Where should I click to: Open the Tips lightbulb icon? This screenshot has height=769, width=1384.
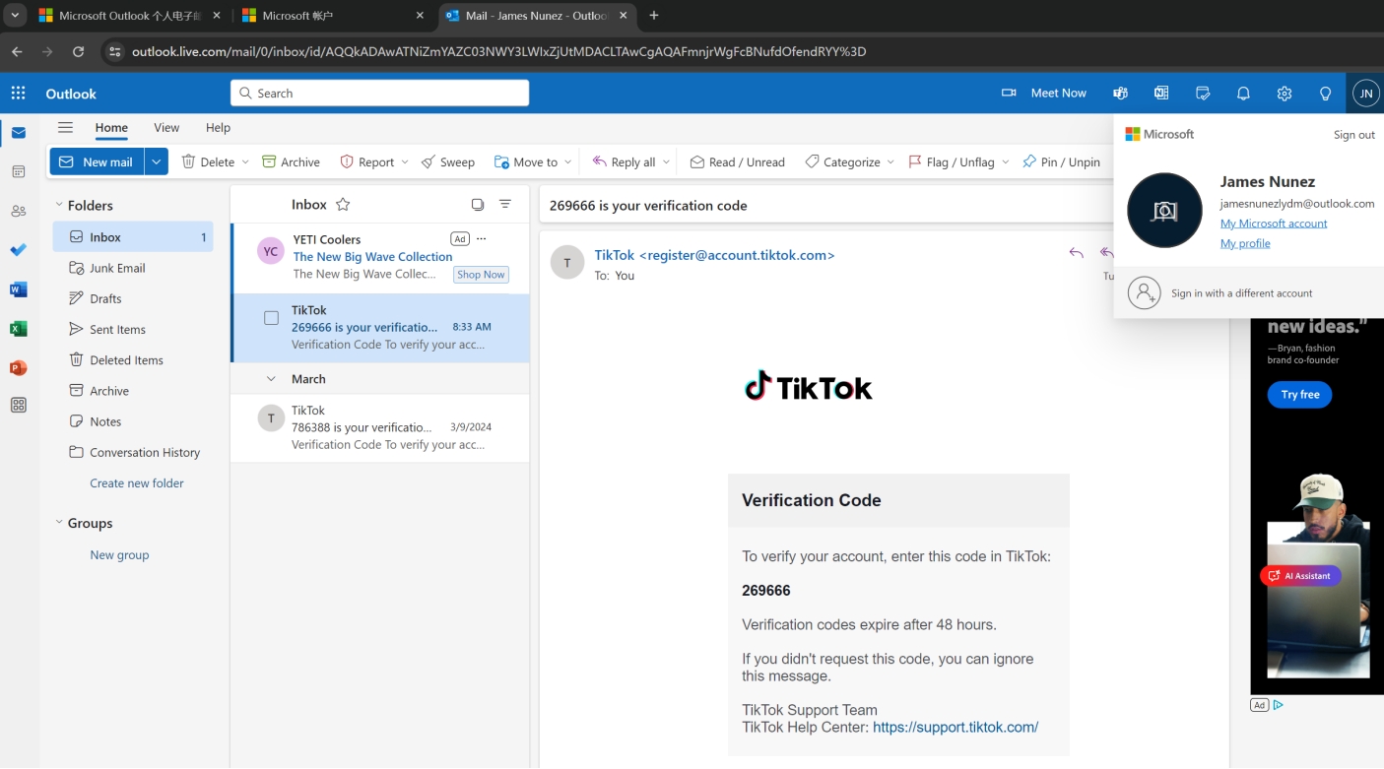tap(1325, 93)
